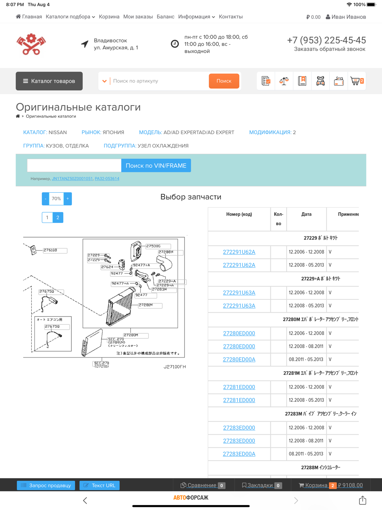Open part 27283ED000 dated 12.2008 - 08.2011
This screenshot has width=382, height=510.
239,441
